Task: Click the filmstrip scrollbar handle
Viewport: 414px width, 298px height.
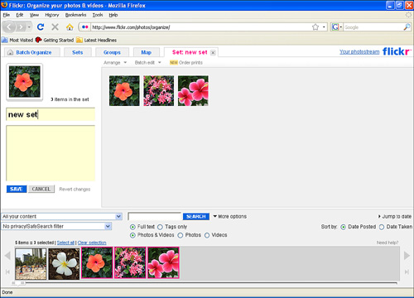Action: coord(18,283)
